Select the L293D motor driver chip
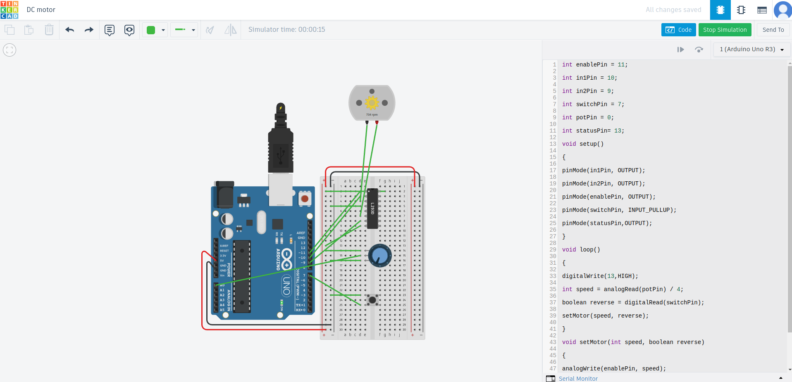 point(372,209)
